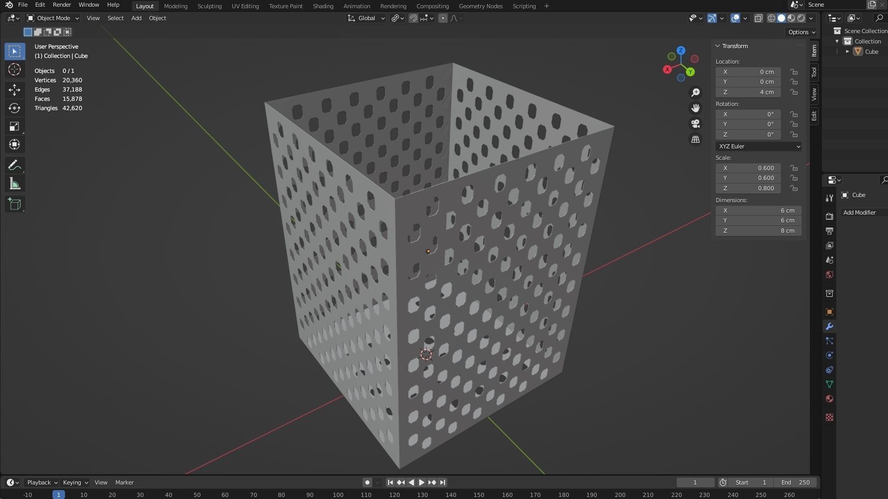Expand the Cube item in outliner
Viewport: 888px width, 499px height.
[x=847, y=52]
